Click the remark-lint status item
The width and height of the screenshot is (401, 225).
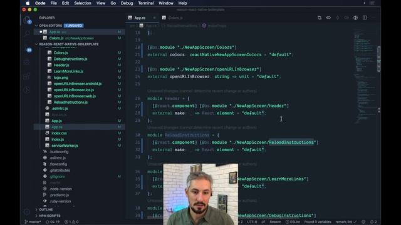coord(346,222)
